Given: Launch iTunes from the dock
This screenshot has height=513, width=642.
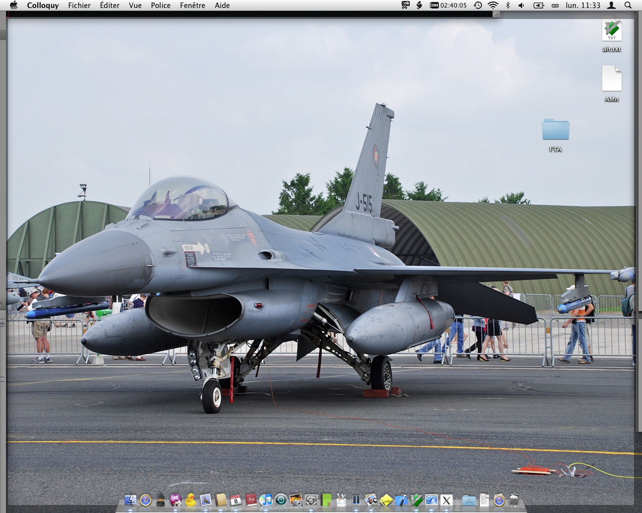Looking at the screenshot, I should point(266,499).
